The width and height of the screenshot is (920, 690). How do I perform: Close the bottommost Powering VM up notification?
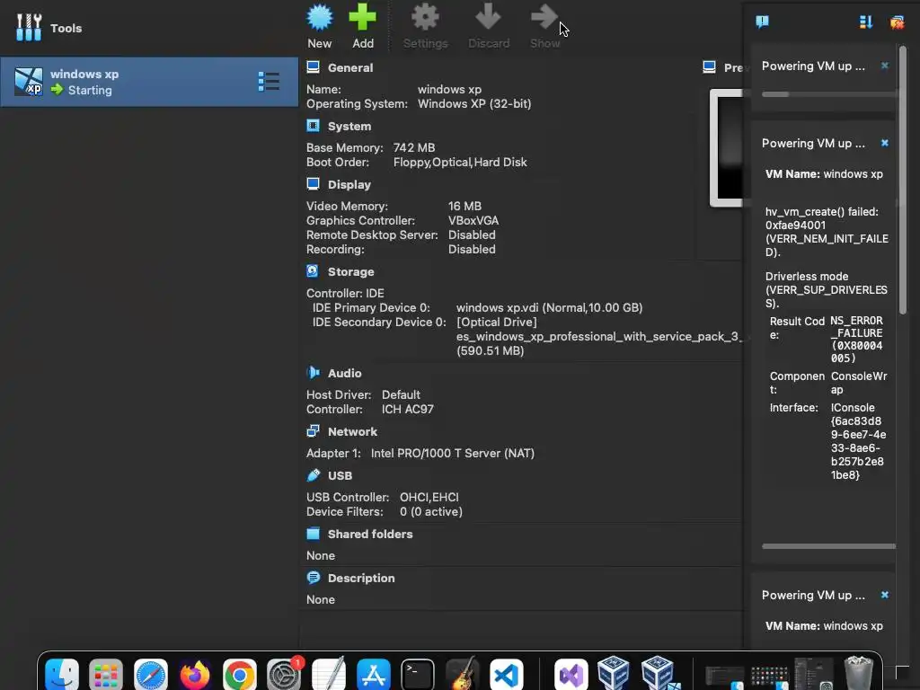click(x=885, y=595)
